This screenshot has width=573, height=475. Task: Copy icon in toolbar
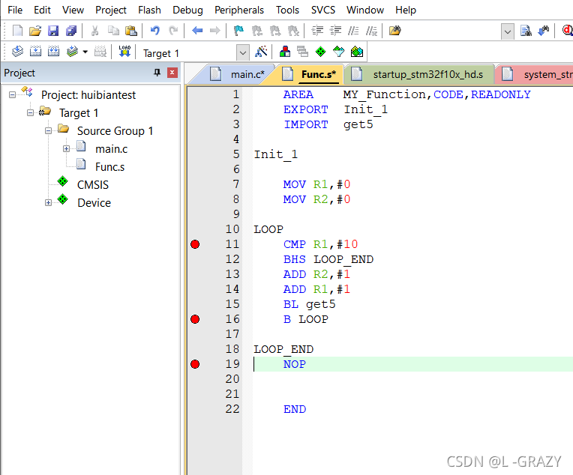pyautogui.click(x=113, y=31)
